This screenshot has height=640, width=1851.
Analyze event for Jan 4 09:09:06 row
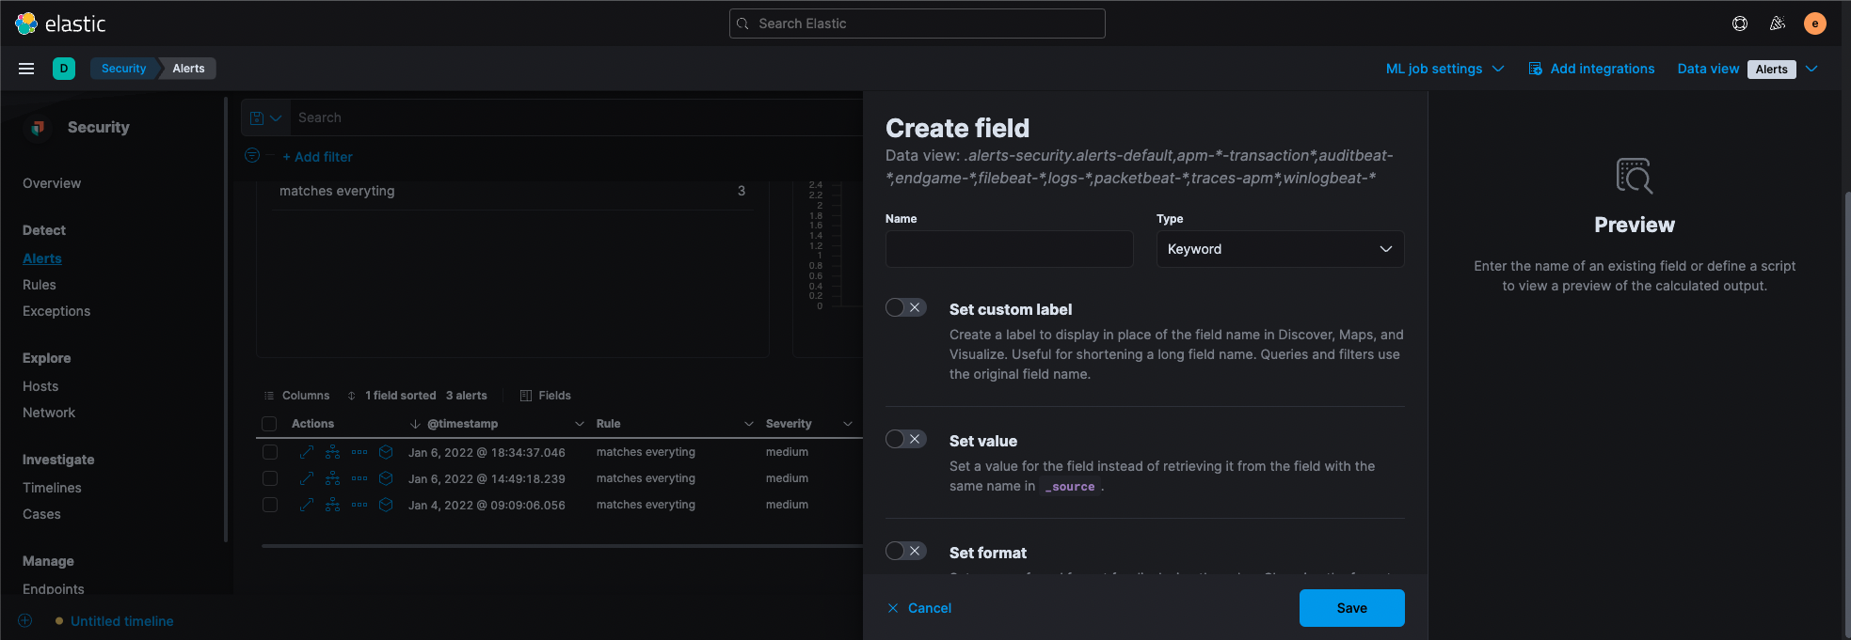pos(333,505)
